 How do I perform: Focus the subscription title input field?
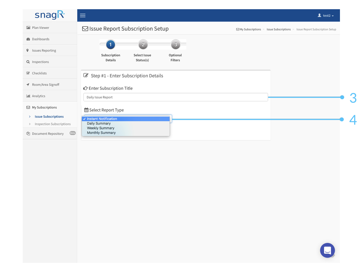175,97
